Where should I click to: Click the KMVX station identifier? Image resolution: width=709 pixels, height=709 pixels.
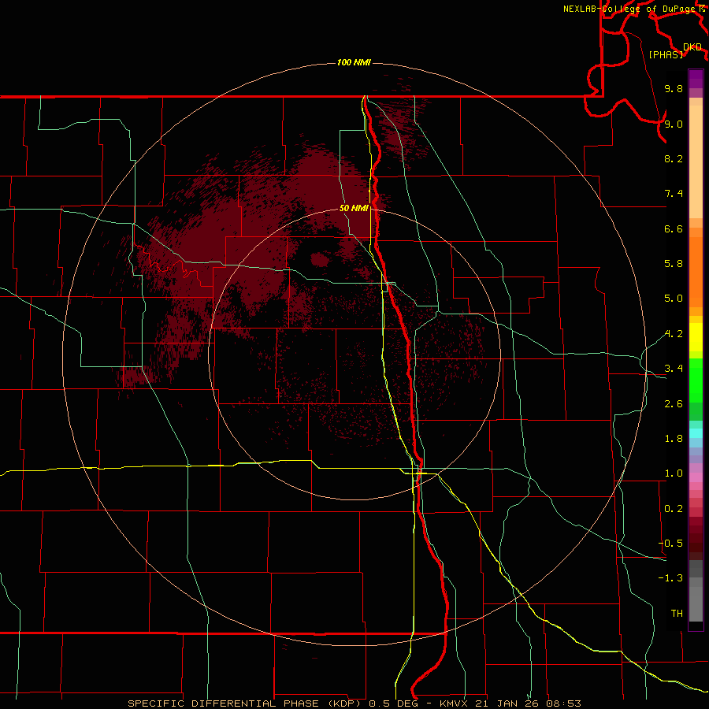point(453,703)
